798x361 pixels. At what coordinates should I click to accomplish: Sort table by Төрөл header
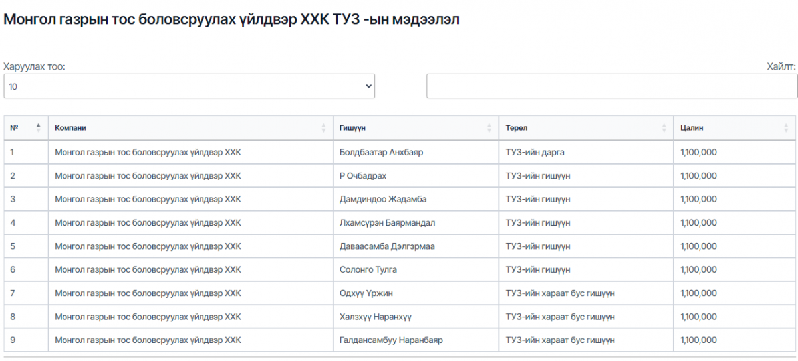[517, 128]
